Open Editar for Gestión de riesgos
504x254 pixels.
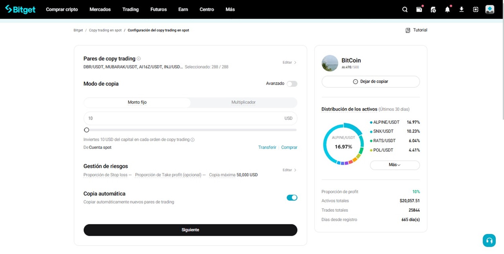(289, 170)
